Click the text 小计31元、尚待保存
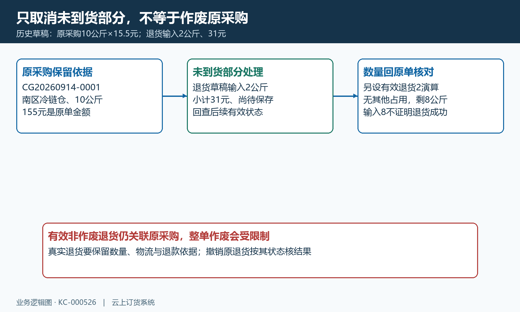This screenshot has height=312, width=520. point(233,99)
